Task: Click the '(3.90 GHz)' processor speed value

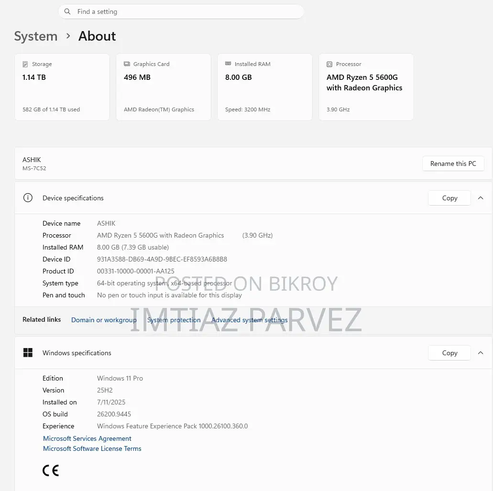Action: [258, 235]
